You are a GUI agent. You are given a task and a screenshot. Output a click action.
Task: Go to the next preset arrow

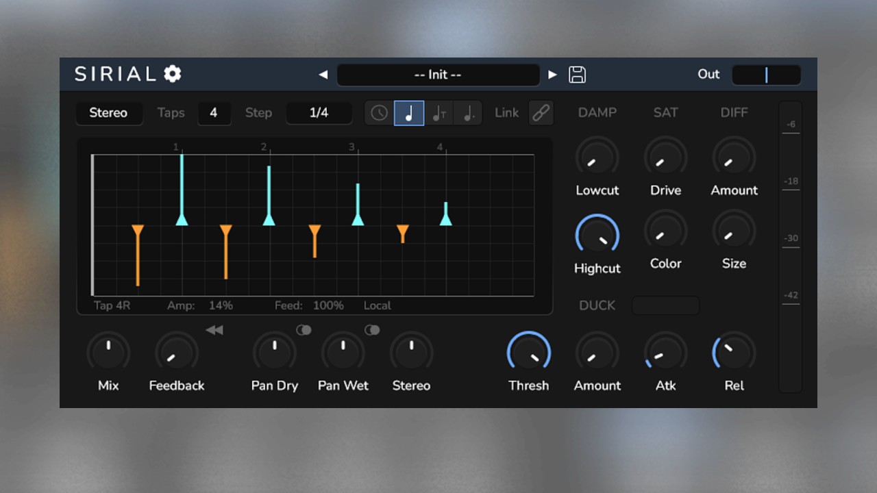[553, 75]
